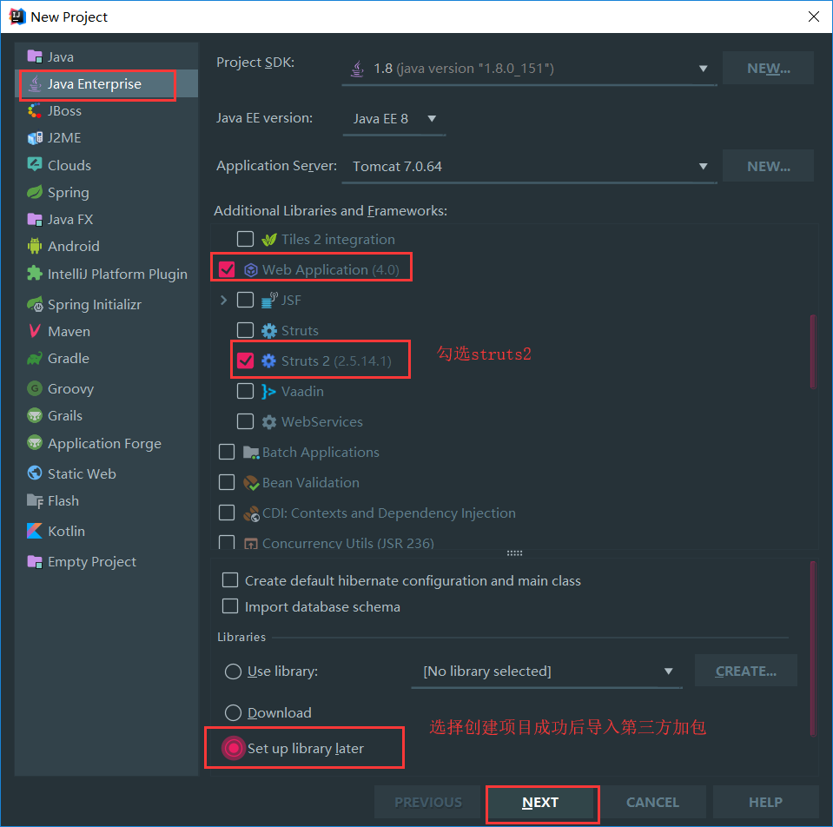Click the frameworks list vertical scrollbar
The image size is (833, 827).
(812, 352)
